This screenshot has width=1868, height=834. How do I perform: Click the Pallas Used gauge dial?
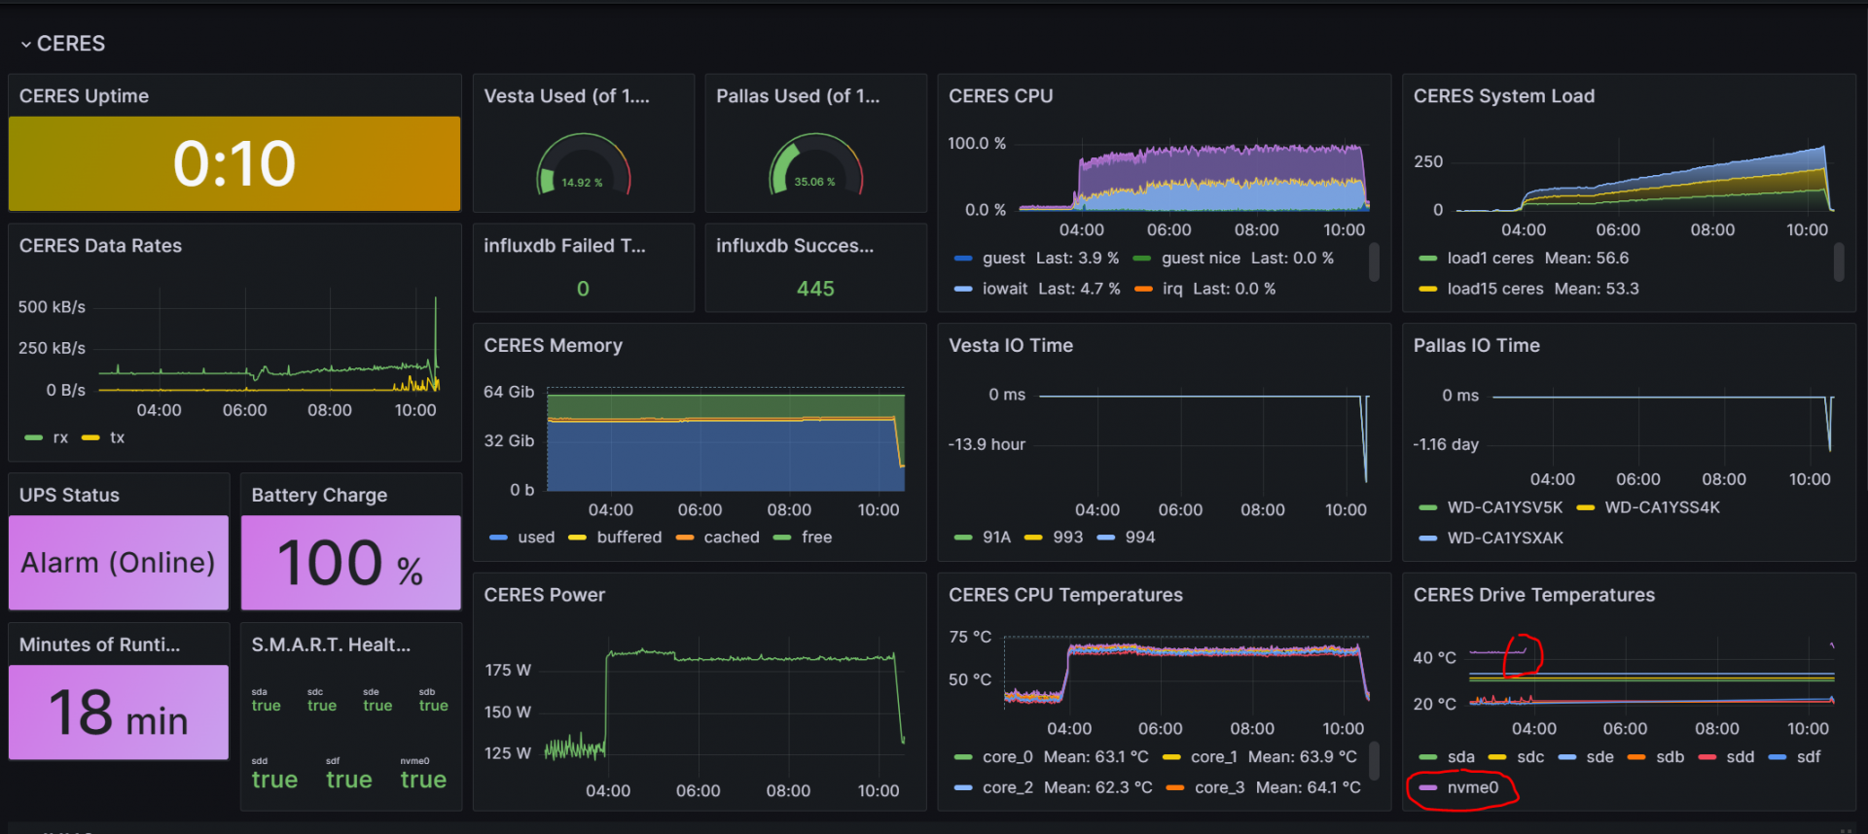(x=815, y=166)
